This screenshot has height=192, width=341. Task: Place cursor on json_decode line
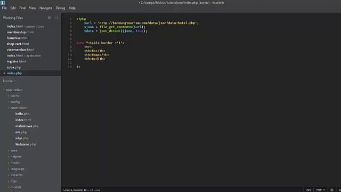coord(116,31)
